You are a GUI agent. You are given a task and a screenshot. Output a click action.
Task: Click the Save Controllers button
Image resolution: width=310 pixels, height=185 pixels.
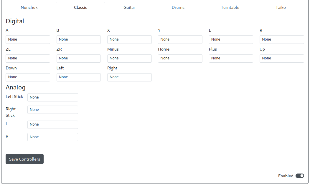point(24,159)
